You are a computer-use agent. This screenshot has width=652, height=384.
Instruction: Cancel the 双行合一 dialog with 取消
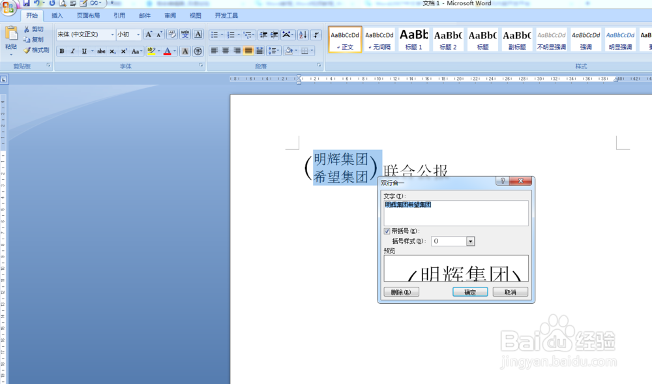511,292
